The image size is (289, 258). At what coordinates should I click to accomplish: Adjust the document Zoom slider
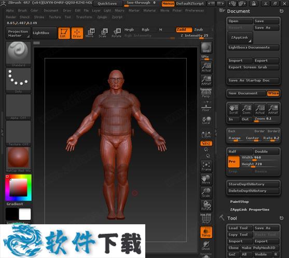click(x=267, y=119)
